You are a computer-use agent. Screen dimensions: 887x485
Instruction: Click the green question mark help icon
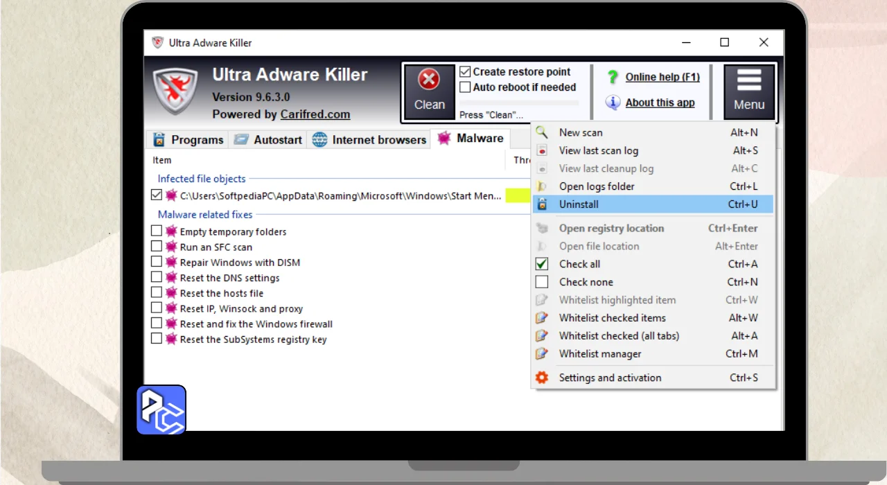click(x=613, y=77)
